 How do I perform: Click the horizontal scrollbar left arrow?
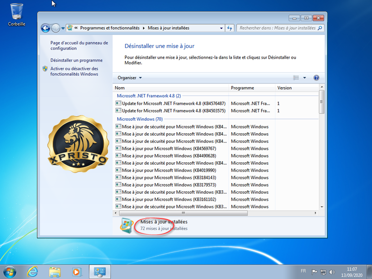click(x=116, y=213)
